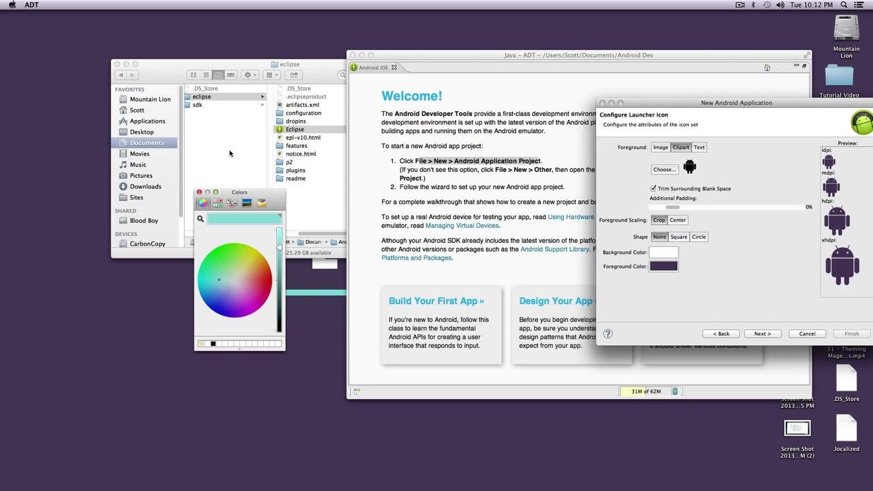Set foreground to Text
Viewport: 873px width, 491px height.
click(x=699, y=147)
